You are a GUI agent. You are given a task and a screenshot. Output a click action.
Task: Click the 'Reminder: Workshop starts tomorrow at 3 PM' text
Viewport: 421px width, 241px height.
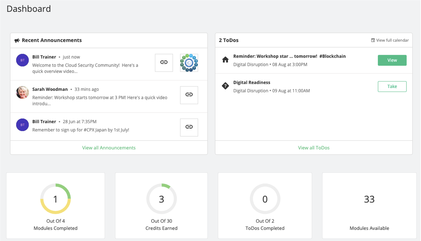coord(100,101)
